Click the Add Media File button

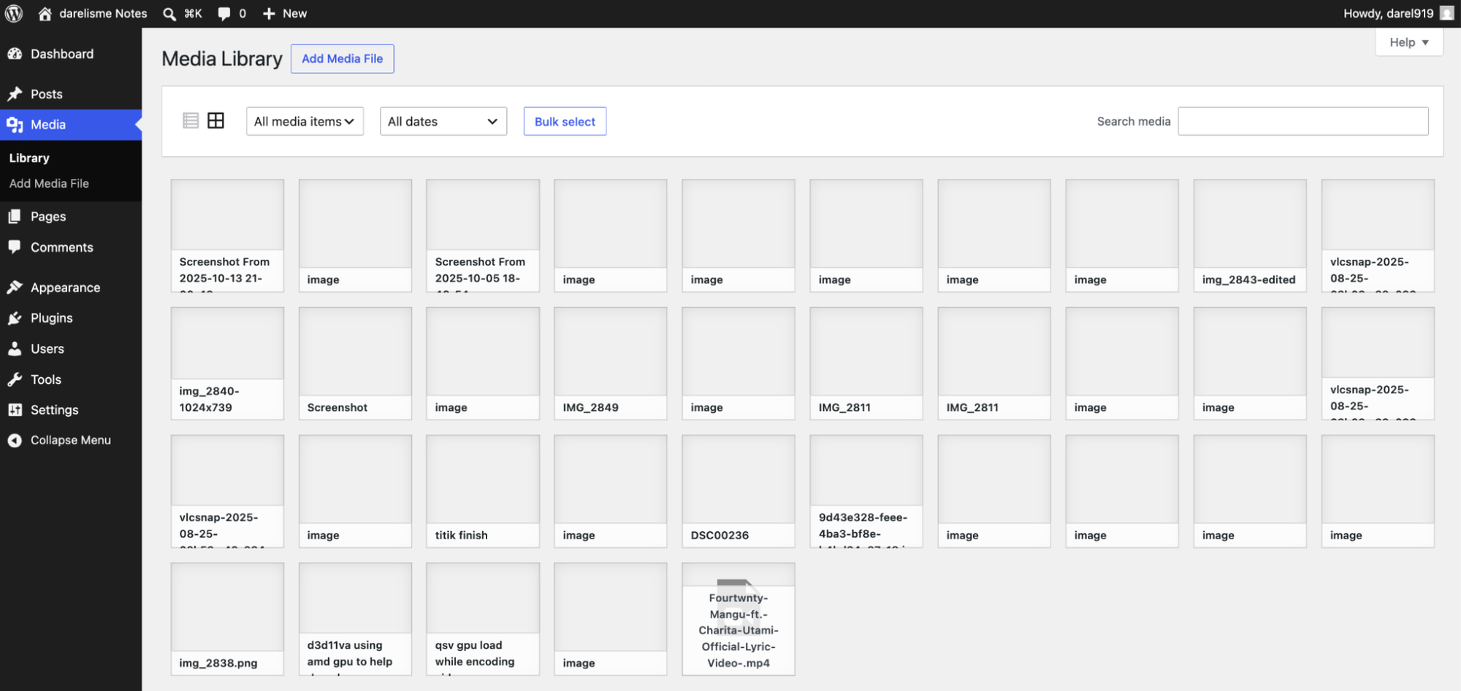pos(342,58)
